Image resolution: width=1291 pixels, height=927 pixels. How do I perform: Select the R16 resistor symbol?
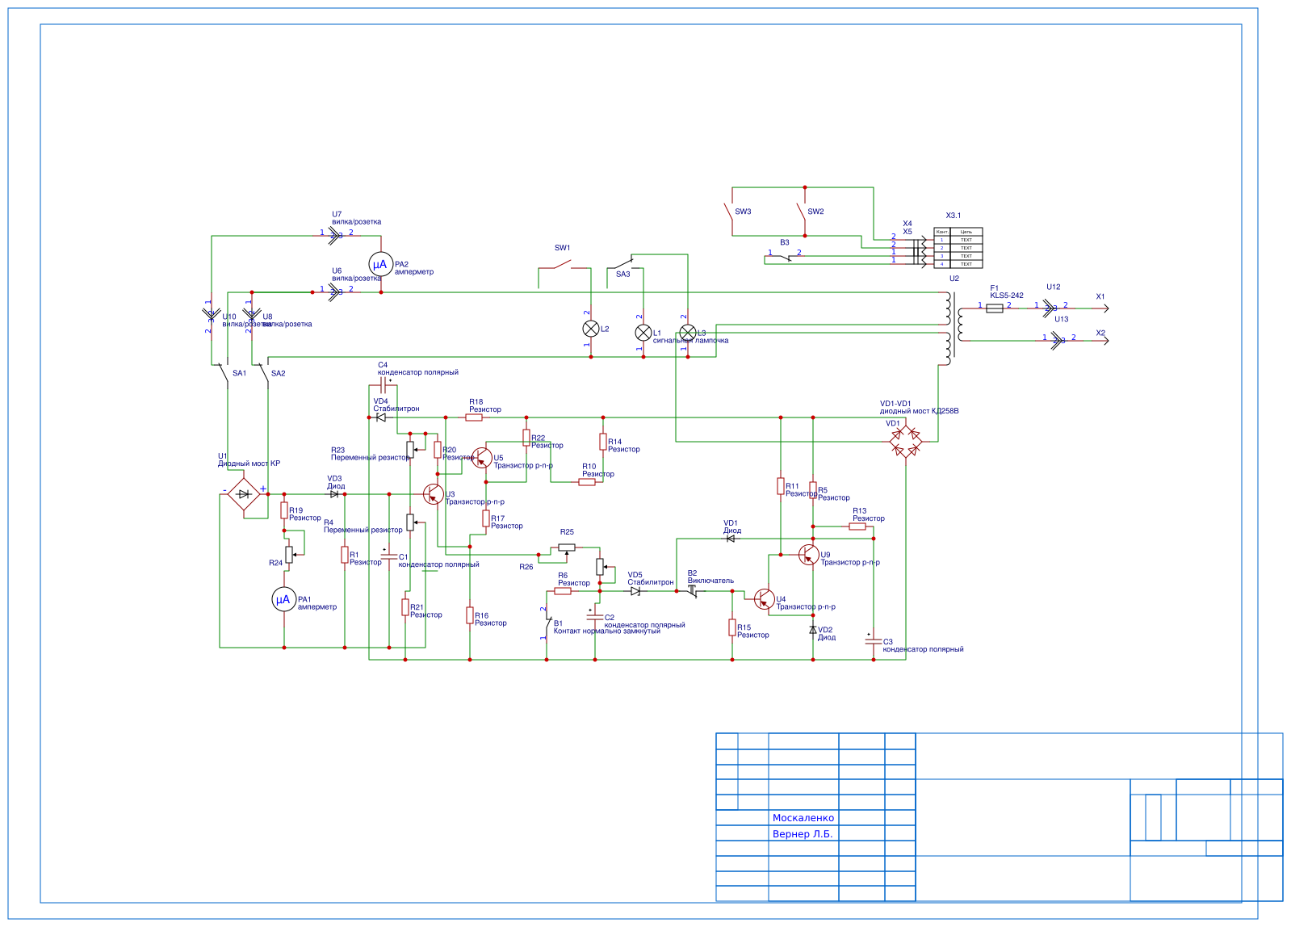point(470,615)
